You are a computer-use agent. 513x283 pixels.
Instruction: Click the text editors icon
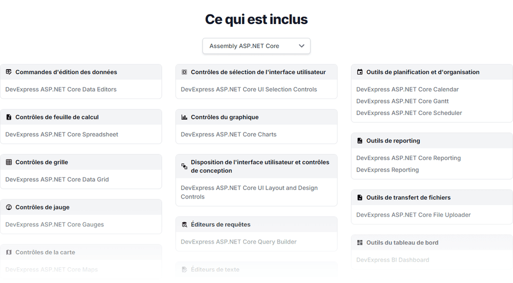[184, 269]
